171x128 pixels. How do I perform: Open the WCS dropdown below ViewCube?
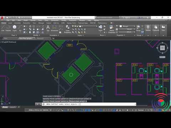(x=162, y=57)
